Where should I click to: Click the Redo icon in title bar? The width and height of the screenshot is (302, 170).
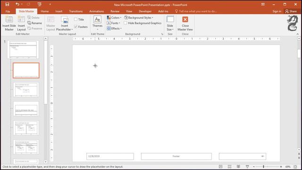pos(28,4)
